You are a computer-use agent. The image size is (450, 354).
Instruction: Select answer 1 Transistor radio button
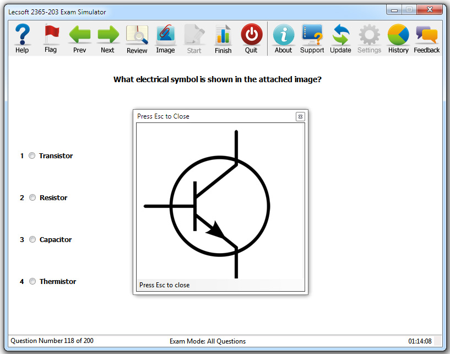32,155
